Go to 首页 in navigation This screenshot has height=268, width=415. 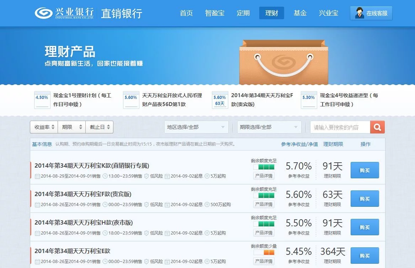[x=186, y=13]
